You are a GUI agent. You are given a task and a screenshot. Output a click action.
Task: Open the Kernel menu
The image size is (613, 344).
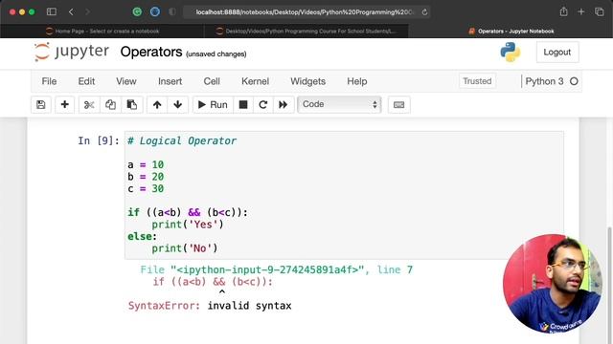point(256,81)
